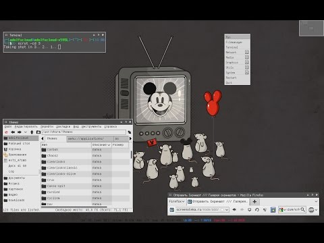The height and width of the screenshot is (243, 324).
Task: Open the Инструменты menu
Action: click(91, 127)
